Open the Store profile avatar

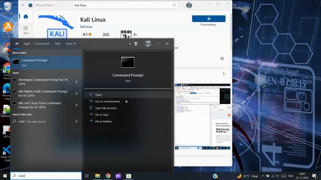[x=189, y=5]
